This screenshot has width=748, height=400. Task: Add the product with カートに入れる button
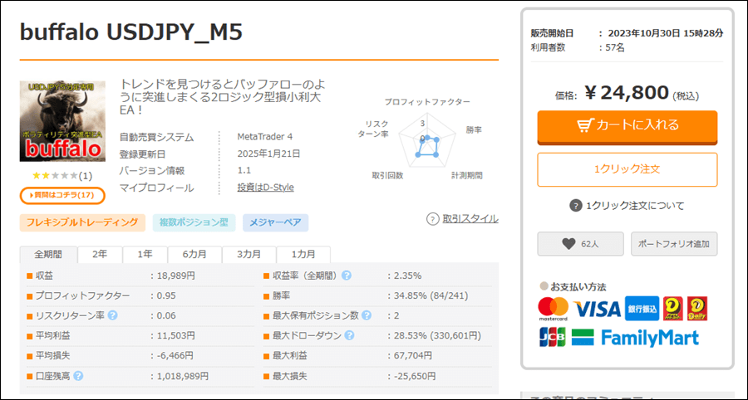627,126
